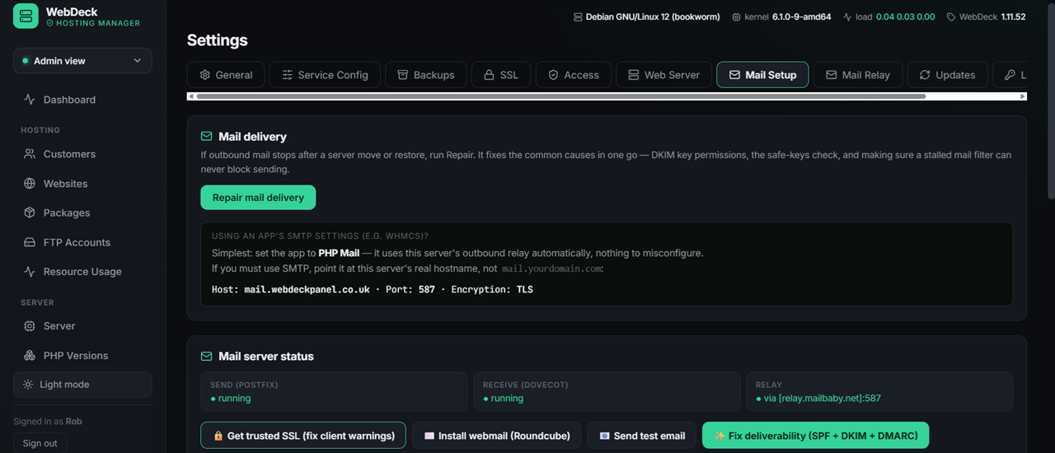The width and height of the screenshot is (1055, 453).
Task: Click the tab bar scroll right arrow
Action: pos(1023,96)
